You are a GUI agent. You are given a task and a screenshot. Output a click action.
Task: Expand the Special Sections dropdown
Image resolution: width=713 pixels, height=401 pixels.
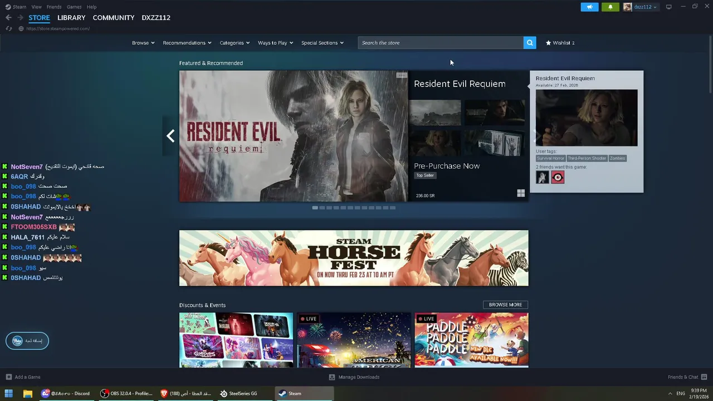coord(323,43)
